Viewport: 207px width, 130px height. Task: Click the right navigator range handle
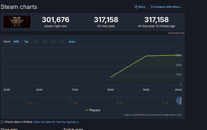tap(181, 101)
